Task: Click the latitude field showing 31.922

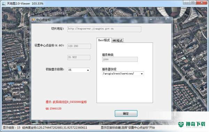Action: point(79,57)
